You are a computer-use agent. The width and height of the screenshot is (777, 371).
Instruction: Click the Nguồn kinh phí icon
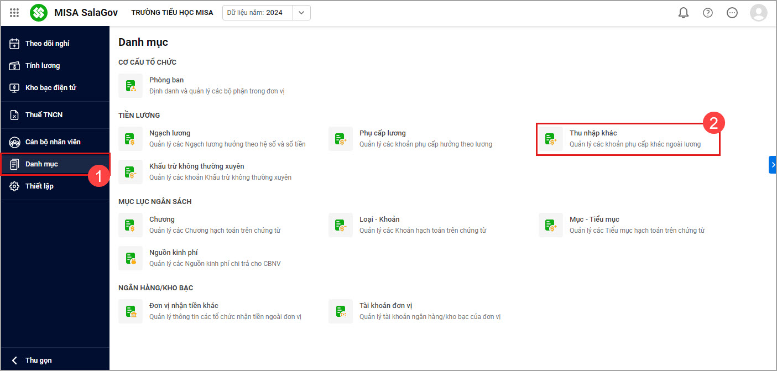pos(131,258)
